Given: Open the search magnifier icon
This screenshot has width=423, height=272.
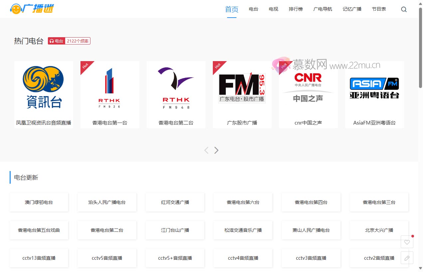Looking at the screenshot, I should coord(404,9).
